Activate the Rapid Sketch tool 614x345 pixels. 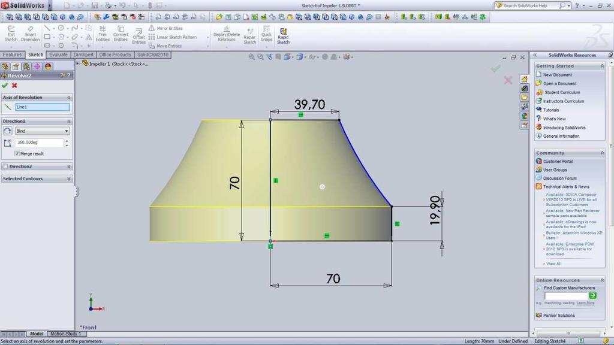click(283, 35)
